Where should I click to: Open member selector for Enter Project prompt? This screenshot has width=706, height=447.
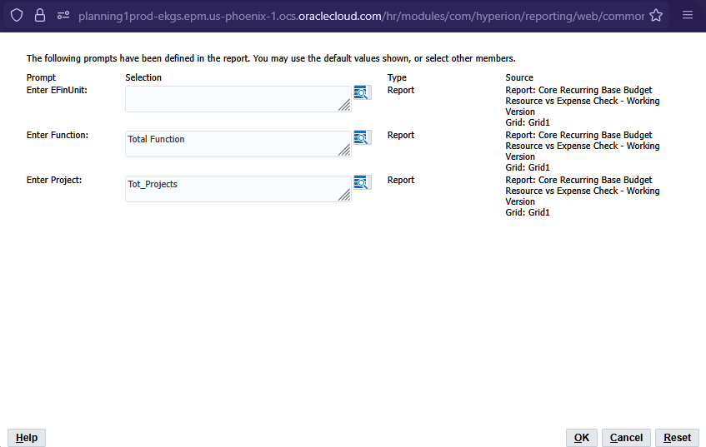(362, 182)
